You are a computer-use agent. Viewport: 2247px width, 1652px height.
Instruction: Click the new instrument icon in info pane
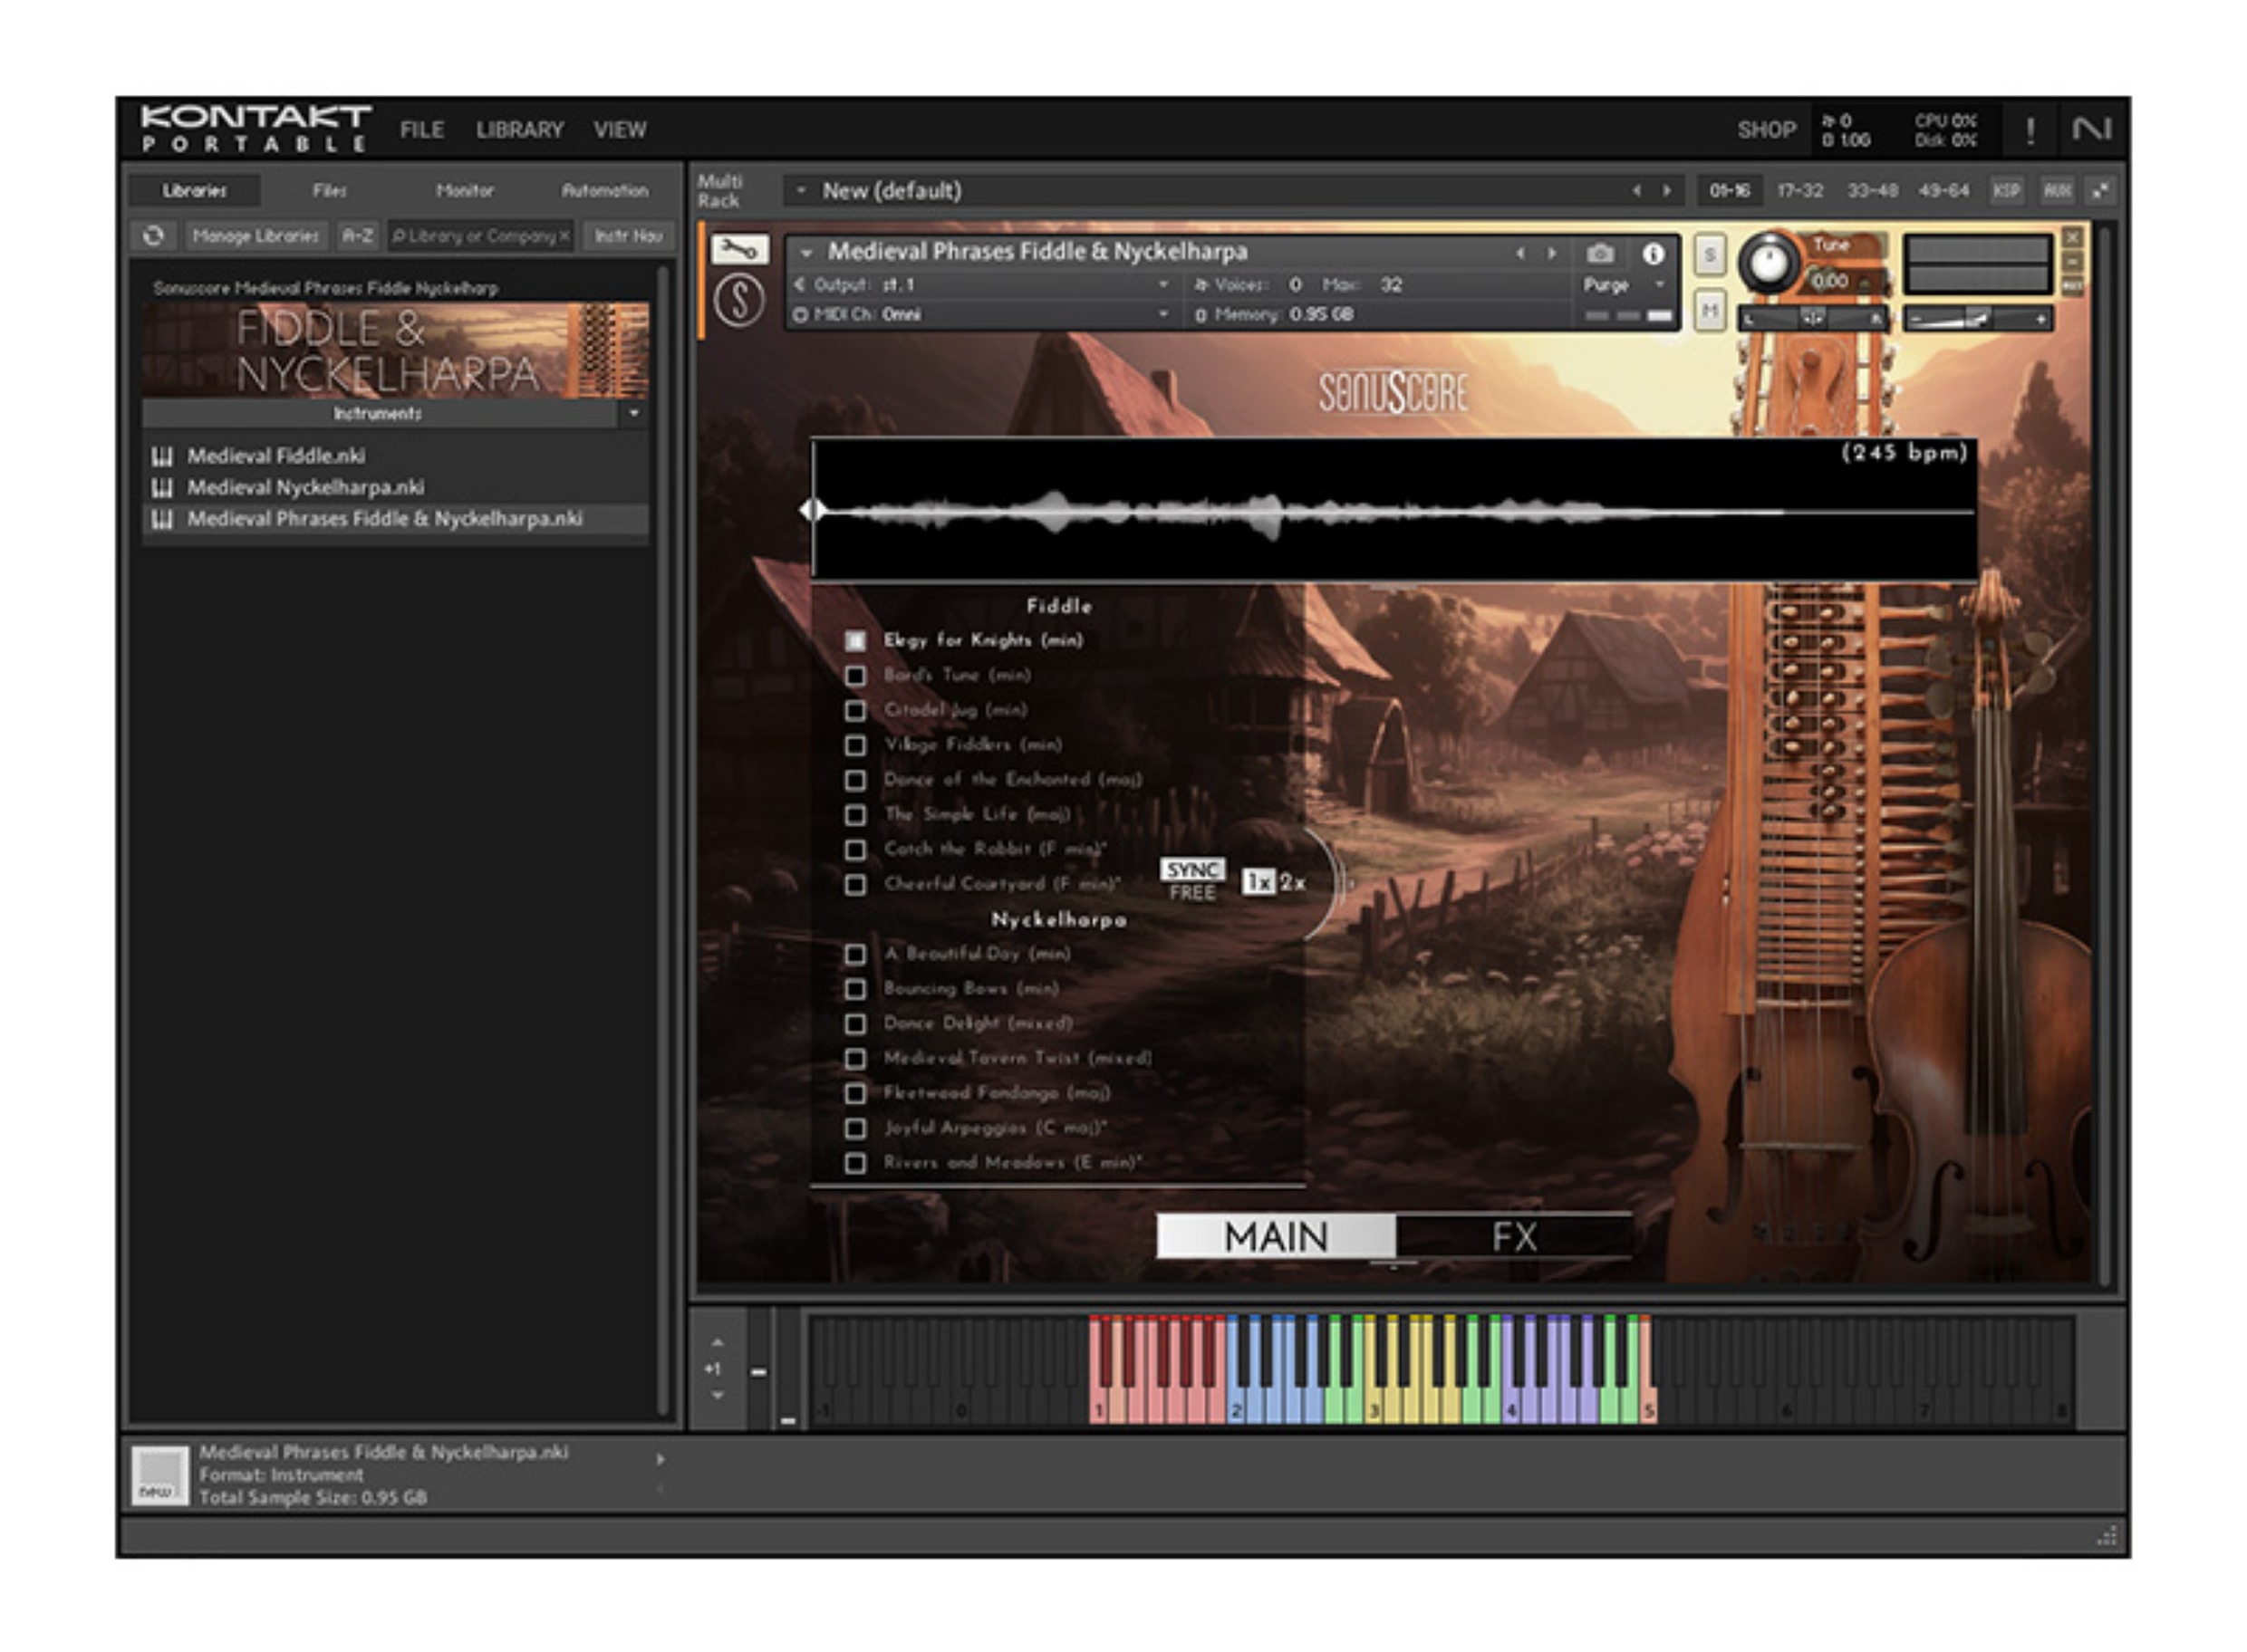coord(160,1475)
